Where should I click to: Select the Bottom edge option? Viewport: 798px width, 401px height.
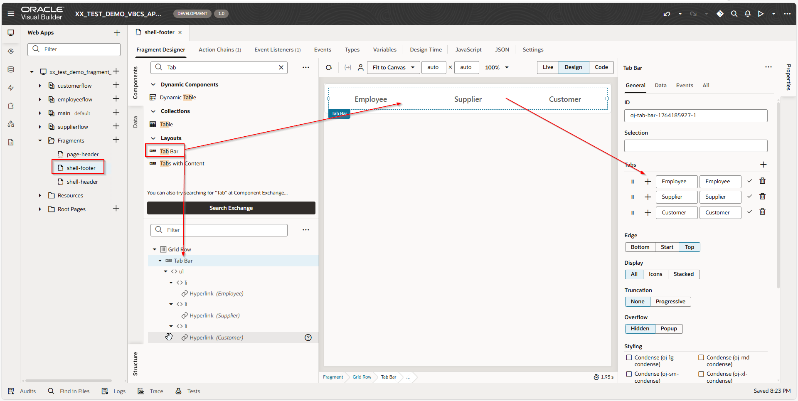(x=640, y=247)
